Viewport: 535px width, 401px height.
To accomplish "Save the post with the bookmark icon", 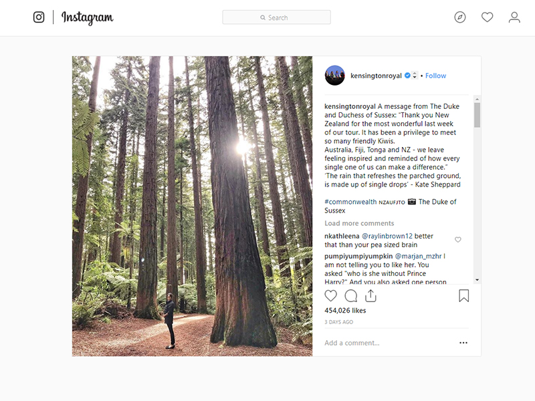I will click(464, 295).
